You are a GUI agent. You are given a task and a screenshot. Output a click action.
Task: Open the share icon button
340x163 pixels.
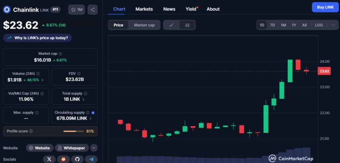pos(93,9)
